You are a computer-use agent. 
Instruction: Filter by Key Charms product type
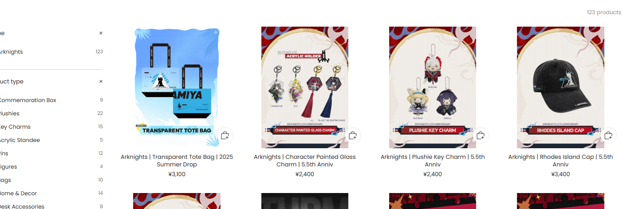51,127
